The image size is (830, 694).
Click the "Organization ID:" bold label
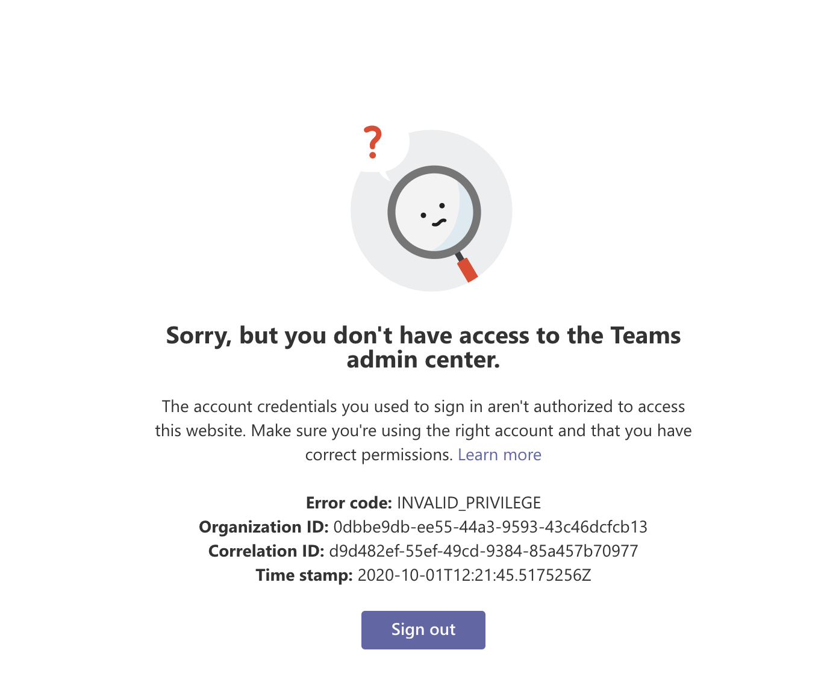(x=264, y=527)
